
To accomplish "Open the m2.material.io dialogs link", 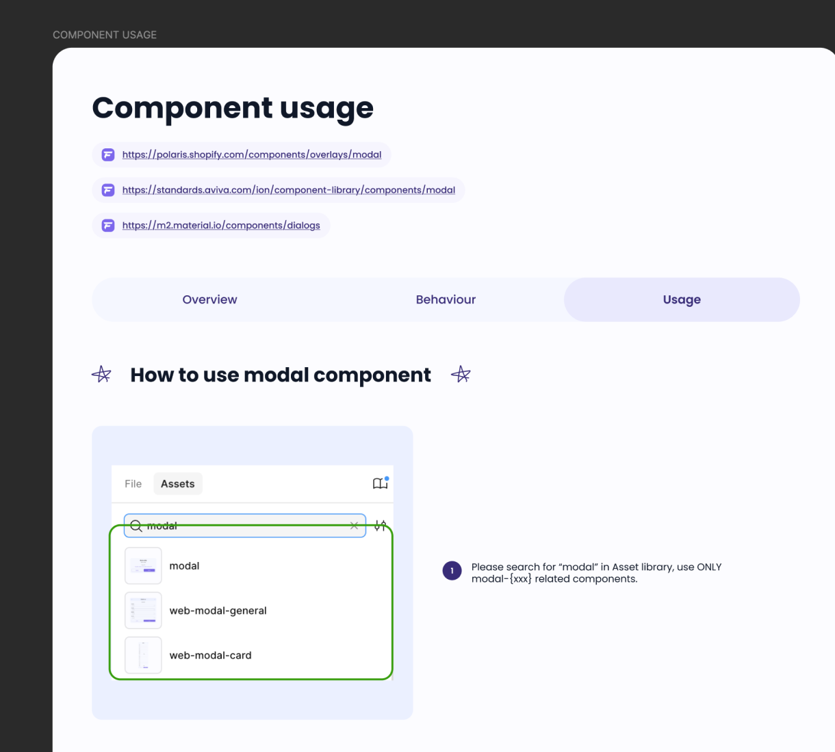I will [221, 226].
